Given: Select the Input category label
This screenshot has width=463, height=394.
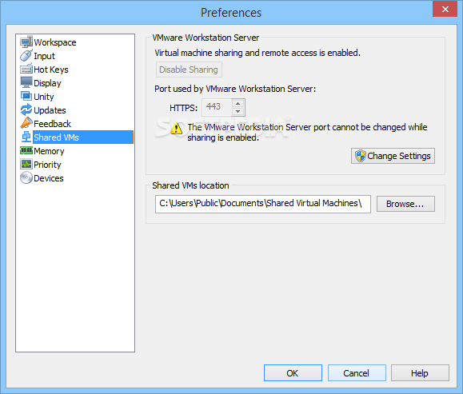Looking at the screenshot, I should (44, 56).
